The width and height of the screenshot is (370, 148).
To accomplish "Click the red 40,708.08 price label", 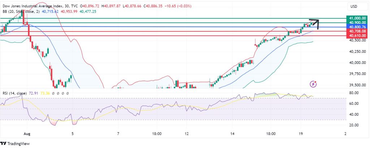I will [x=357, y=31].
